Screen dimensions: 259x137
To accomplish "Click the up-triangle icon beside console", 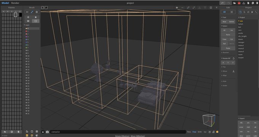I will pos(43,132).
